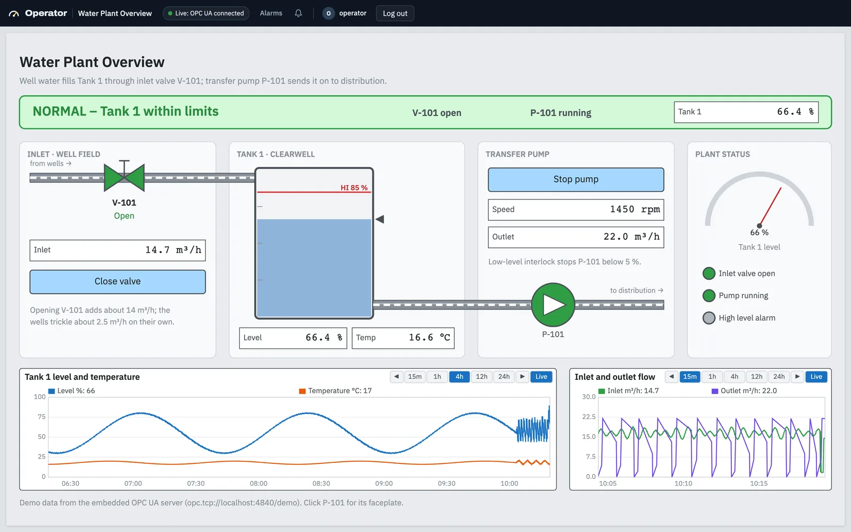This screenshot has width=851, height=532.
Task: Click the Operator gauge logo icon
Action: point(14,13)
